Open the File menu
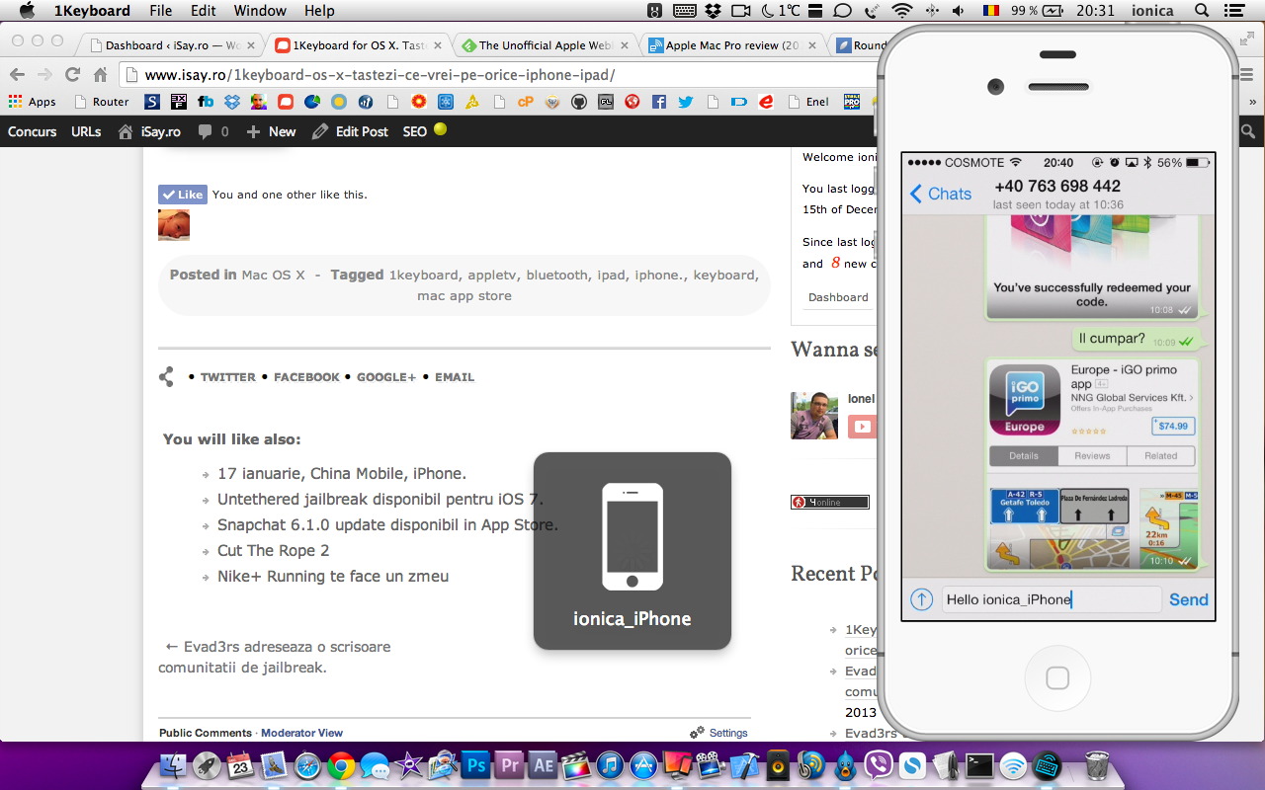 point(160,11)
